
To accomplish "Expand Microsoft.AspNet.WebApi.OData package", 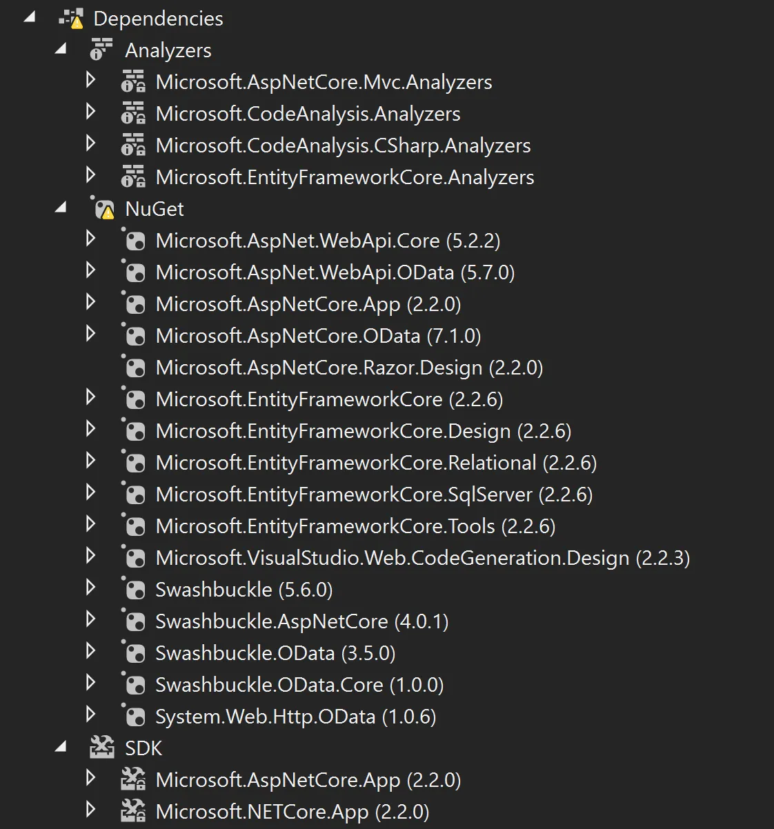I will click(x=90, y=270).
